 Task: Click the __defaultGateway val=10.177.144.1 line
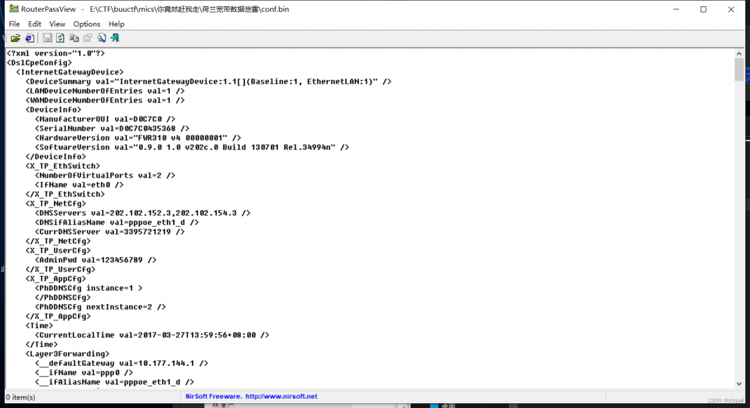121,363
